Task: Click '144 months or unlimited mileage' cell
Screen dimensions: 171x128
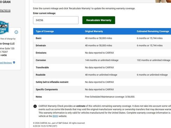Action: (x=102, y=60)
